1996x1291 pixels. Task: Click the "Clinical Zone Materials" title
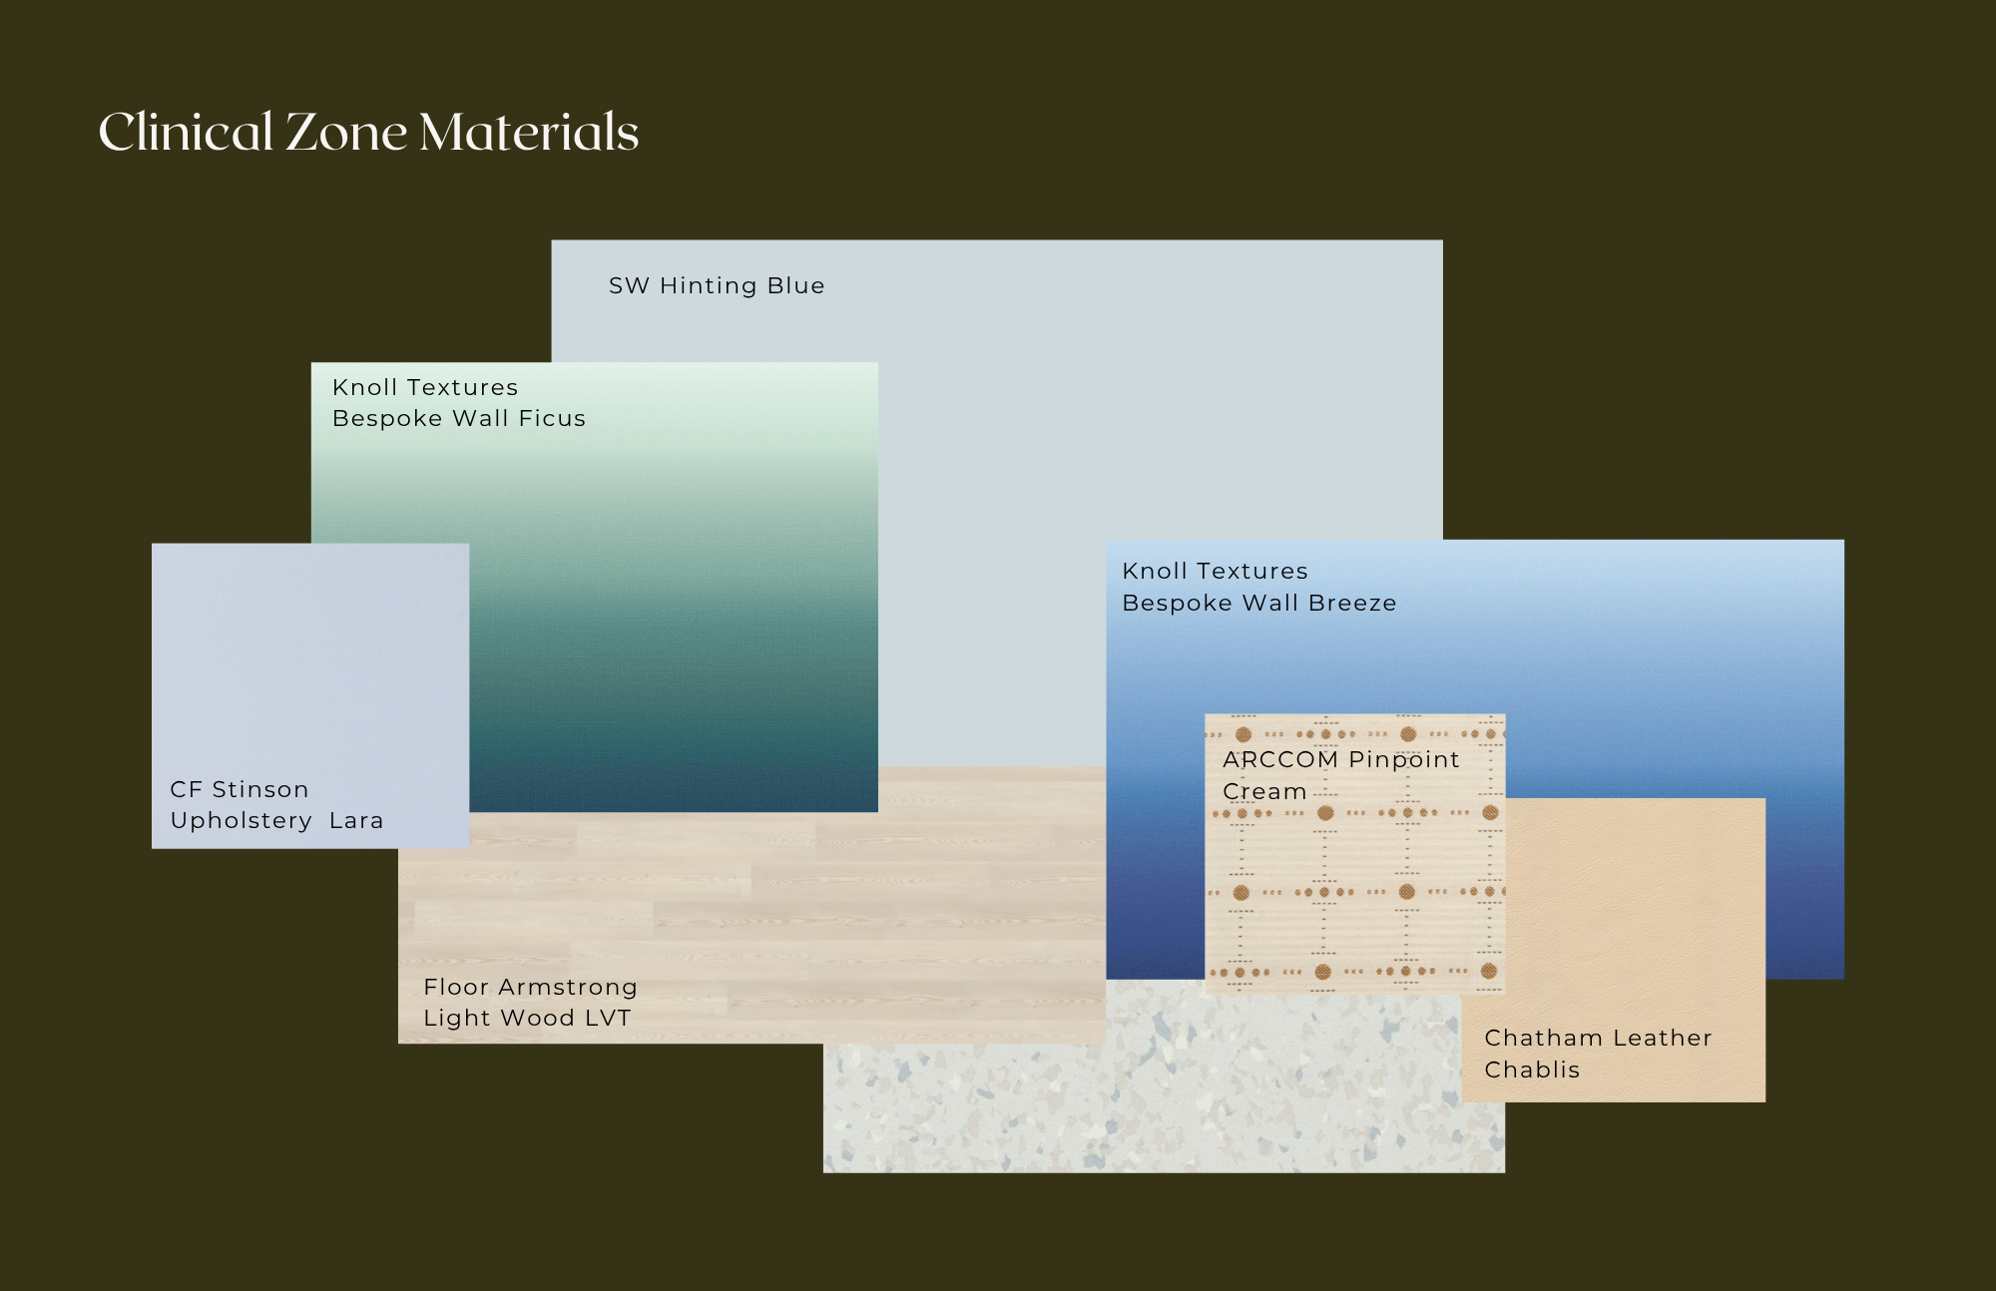pyautogui.click(x=368, y=132)
